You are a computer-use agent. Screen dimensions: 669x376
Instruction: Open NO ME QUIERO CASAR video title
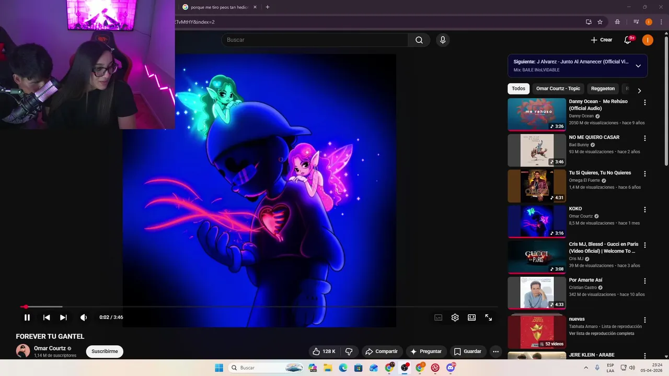point(594,137)
